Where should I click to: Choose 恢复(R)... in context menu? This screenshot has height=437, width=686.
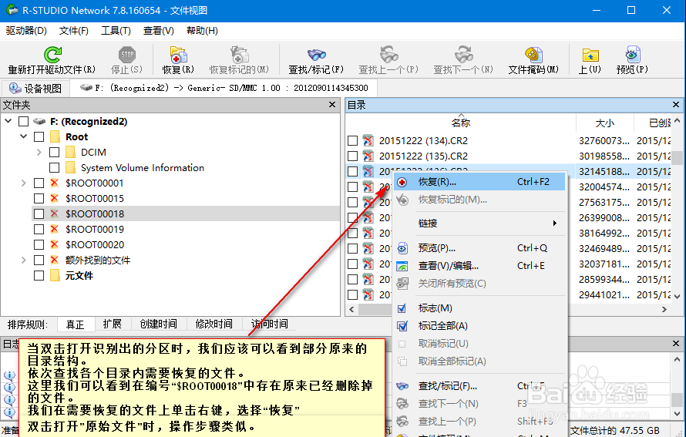(479, 182)
